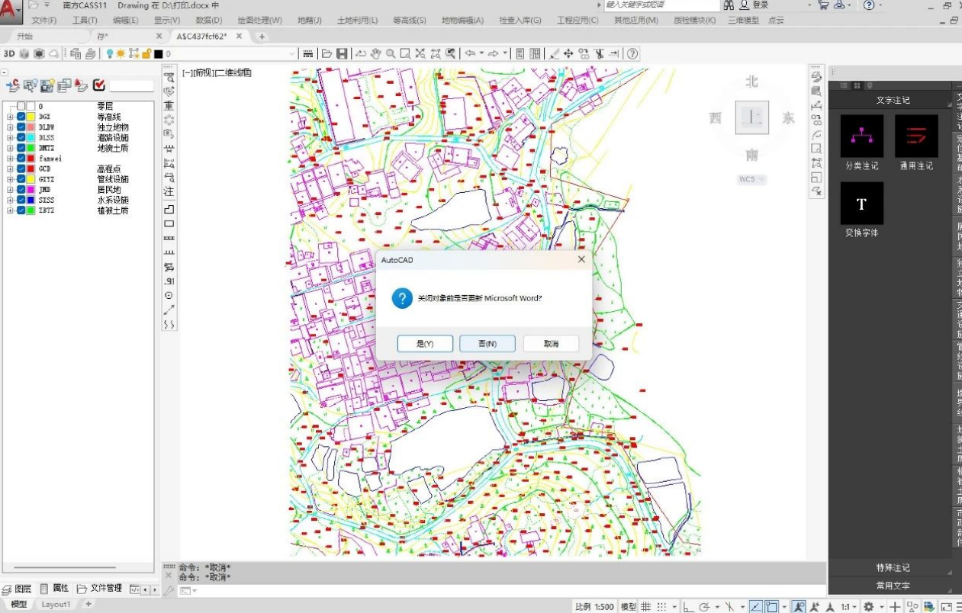Switch to the Layout1 tab
The image size is (962, 613).
point(56,604)
